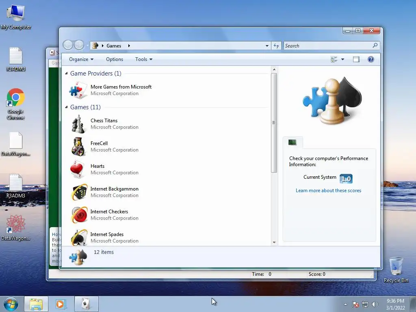
Task: Click the FreeCell title text
Action: pyautogui.click(x=99, y=143)
